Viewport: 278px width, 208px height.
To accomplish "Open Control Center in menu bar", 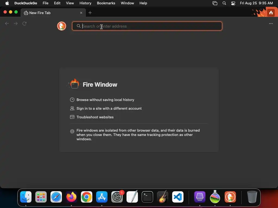I will [233, 3].
